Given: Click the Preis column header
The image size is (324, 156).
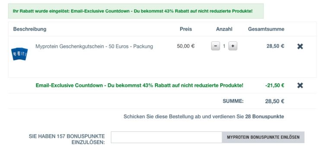Looking at the screenshot, I should (186, 29).
